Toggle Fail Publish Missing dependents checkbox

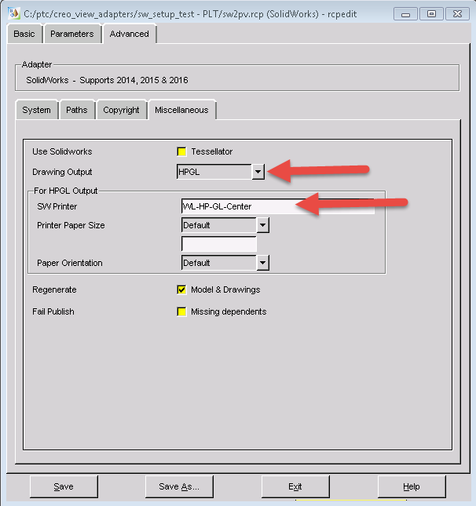[181, 311]
